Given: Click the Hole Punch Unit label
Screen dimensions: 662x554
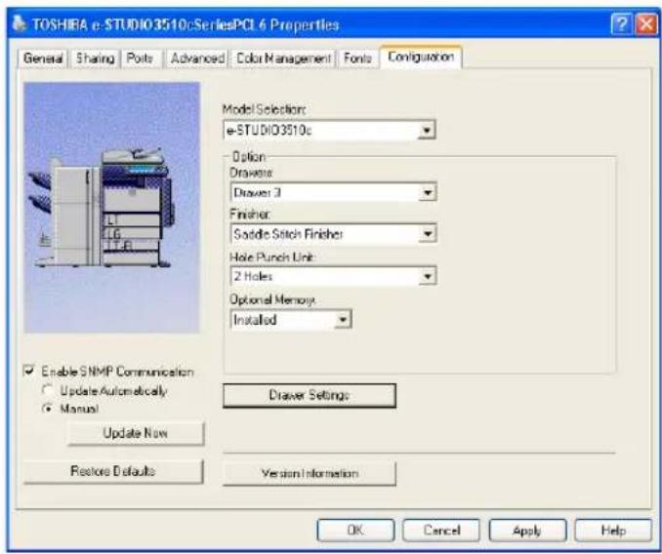Looking at the screenshot, I should click(x=272, y=257).
